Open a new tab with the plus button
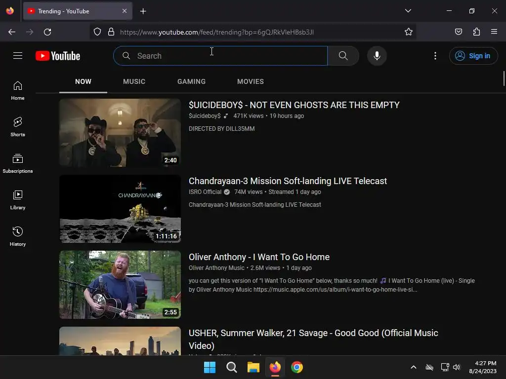 coord(143,11)
